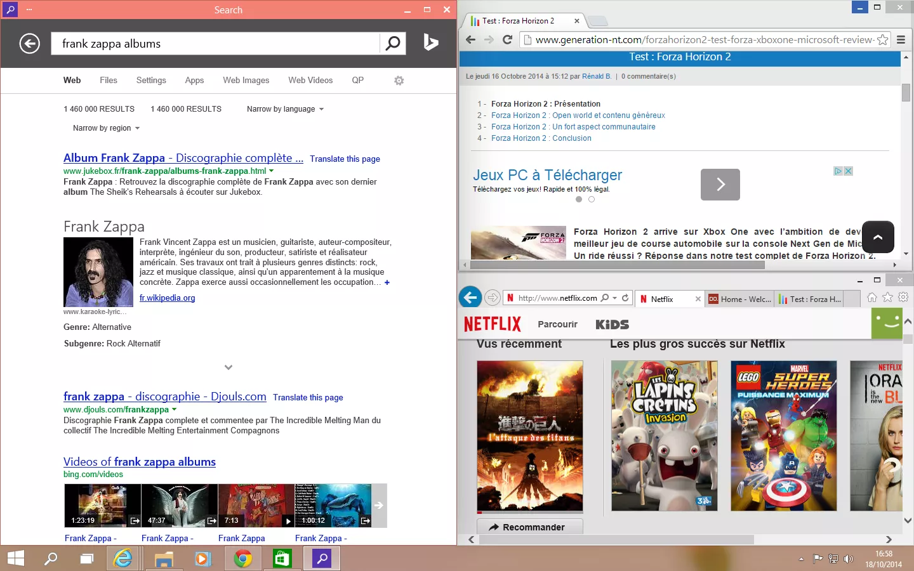Click Chrome vertical scrollbar thumb
The image size is (914, 571).
tap(906, 92)
